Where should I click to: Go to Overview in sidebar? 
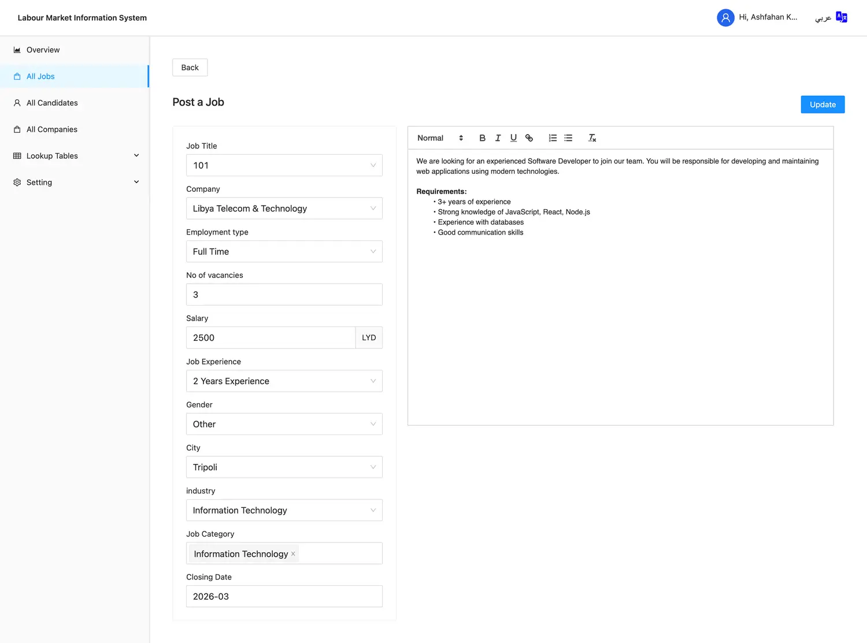[x=43, y=50]
